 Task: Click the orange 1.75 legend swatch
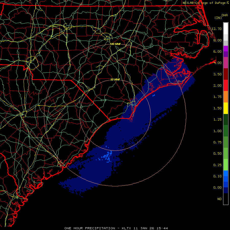click(226, 97)
